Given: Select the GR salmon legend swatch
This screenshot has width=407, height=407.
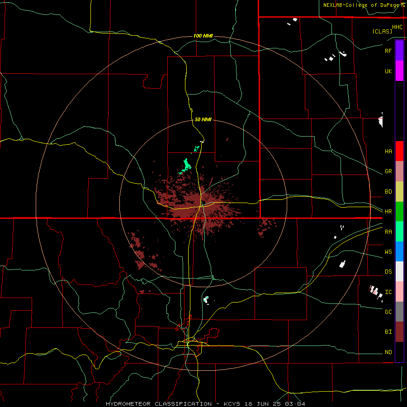Looking at the screenshot, I should click(399, 171).
